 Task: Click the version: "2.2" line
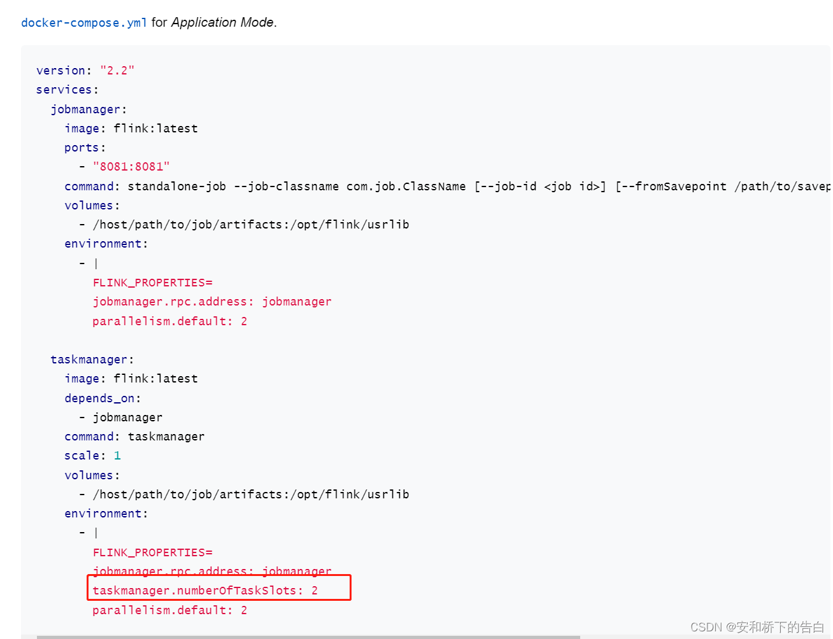[85, 70]
